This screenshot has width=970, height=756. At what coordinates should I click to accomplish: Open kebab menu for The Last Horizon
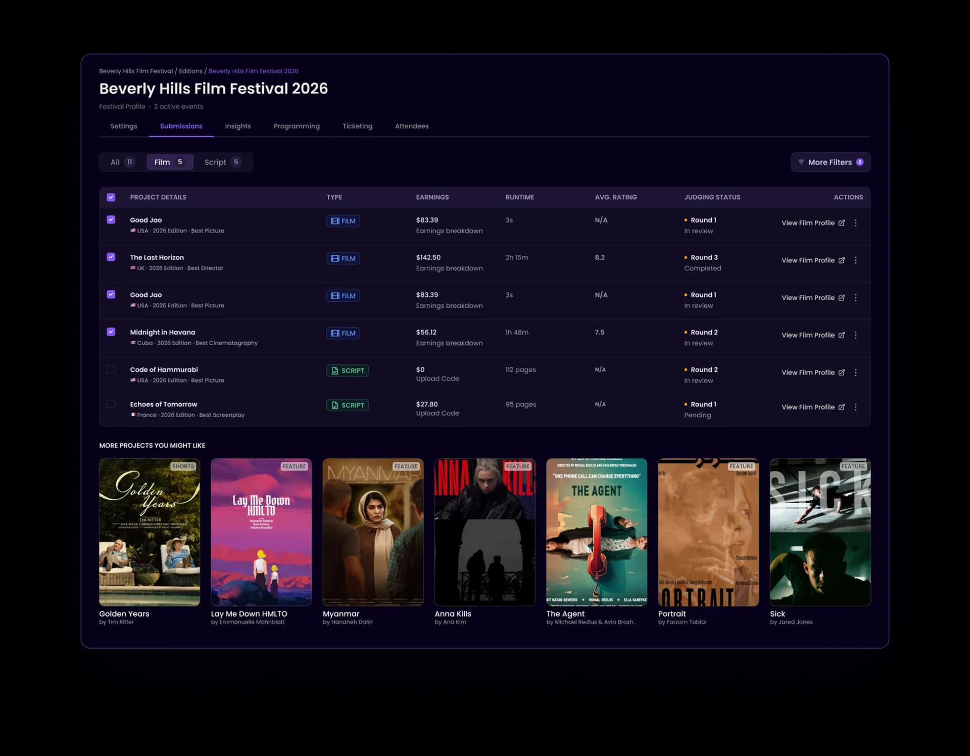pyautogui.click(x=855, y=260)
